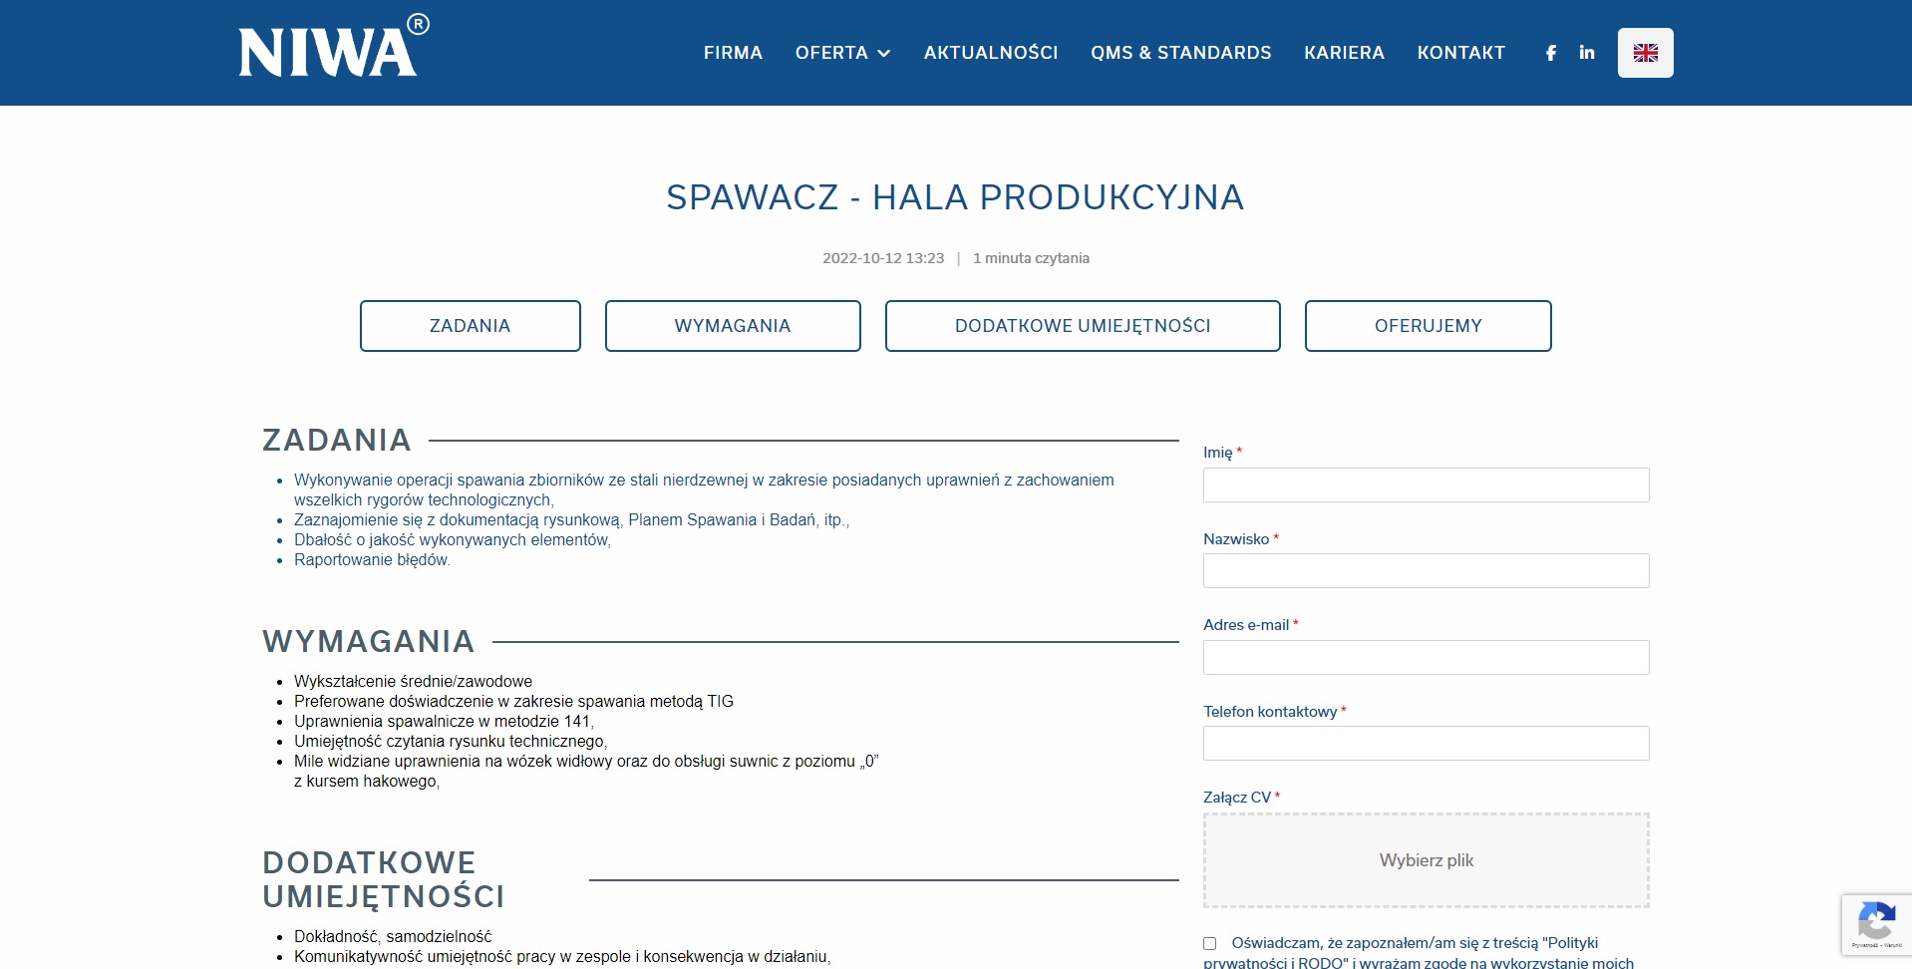Click the NIWA logo
This screenshot has height=969, width=1912.
(x=334, y=47)
